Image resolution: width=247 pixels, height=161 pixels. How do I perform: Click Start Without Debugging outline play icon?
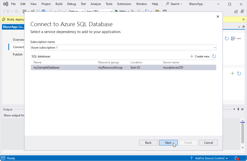[x=133, y=11]
